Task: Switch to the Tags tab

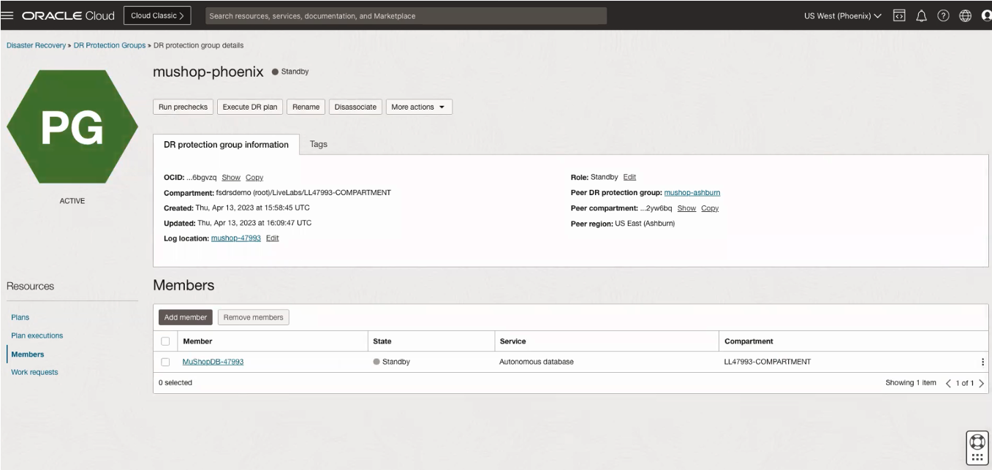Action: [317, 144]
